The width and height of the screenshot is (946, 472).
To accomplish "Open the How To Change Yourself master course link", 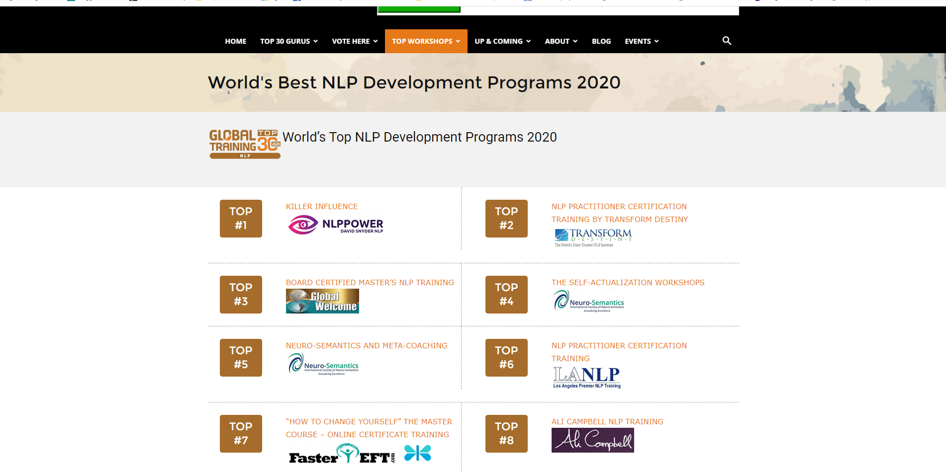I will tap(369, 428).
